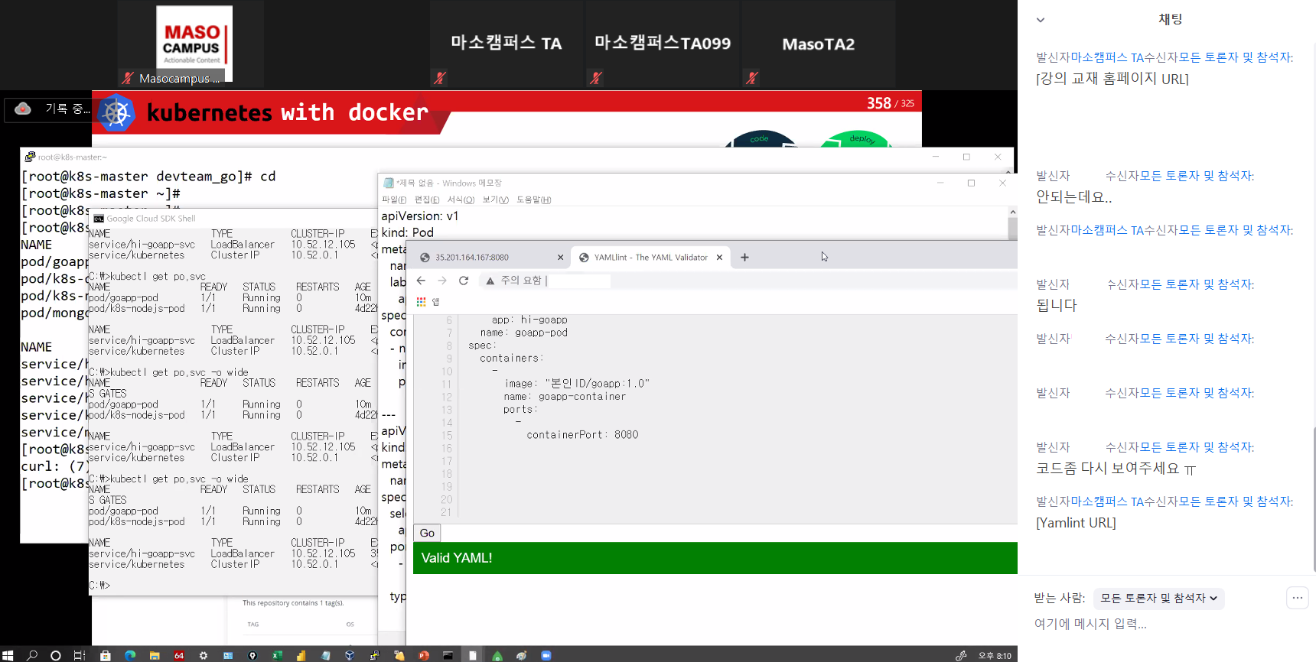Close the YAMLlint tab

pyautogui.click(x=719, y=258)
